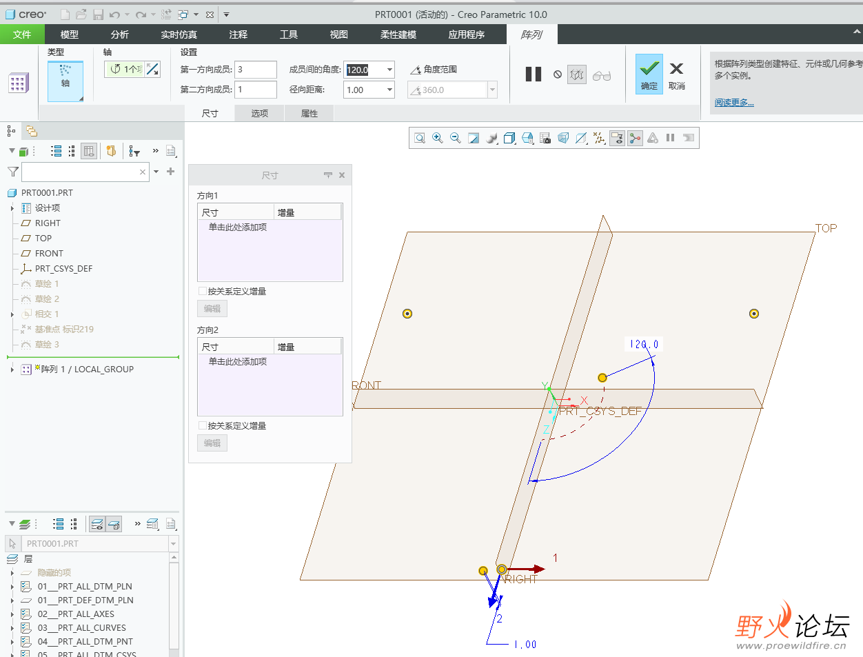Click the 第一方向成员 count field
The image size is (863, 657).
pos(256,70)
